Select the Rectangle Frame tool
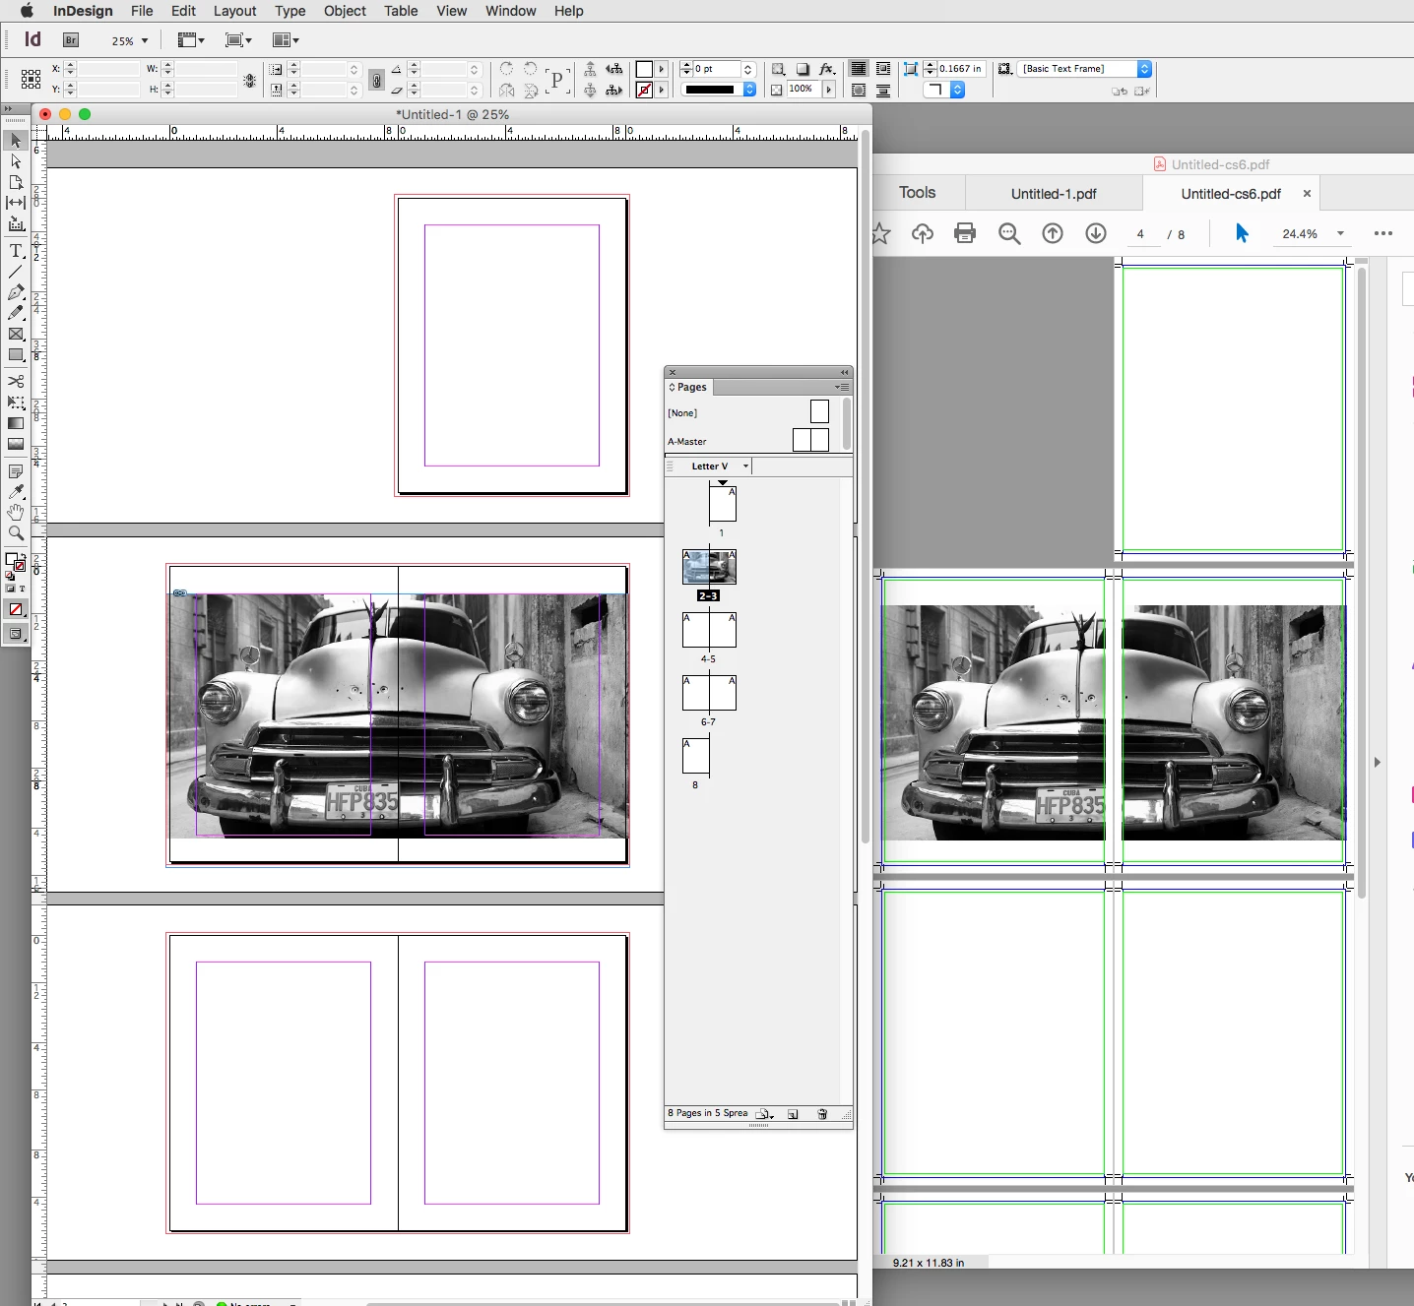 point(16,335)
